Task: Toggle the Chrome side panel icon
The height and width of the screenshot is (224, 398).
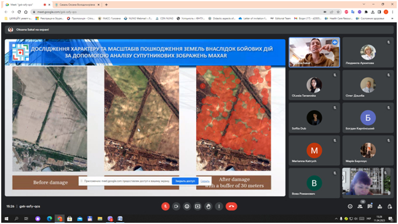Action: [379, 12]
